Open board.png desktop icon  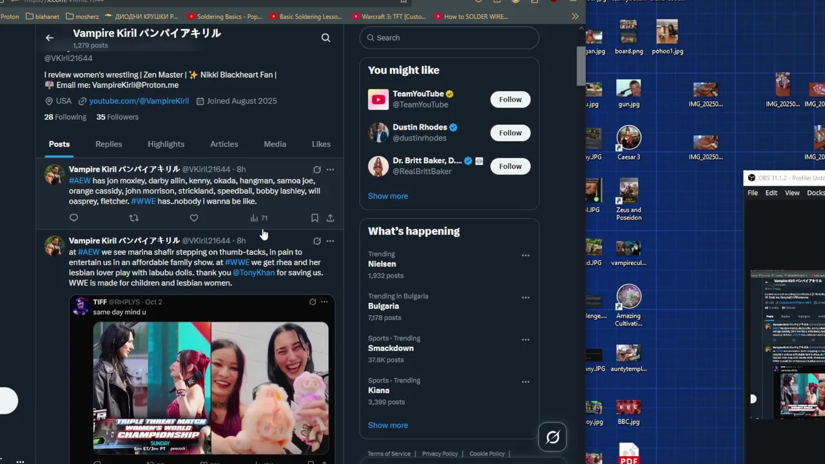[x=628, y=37]
